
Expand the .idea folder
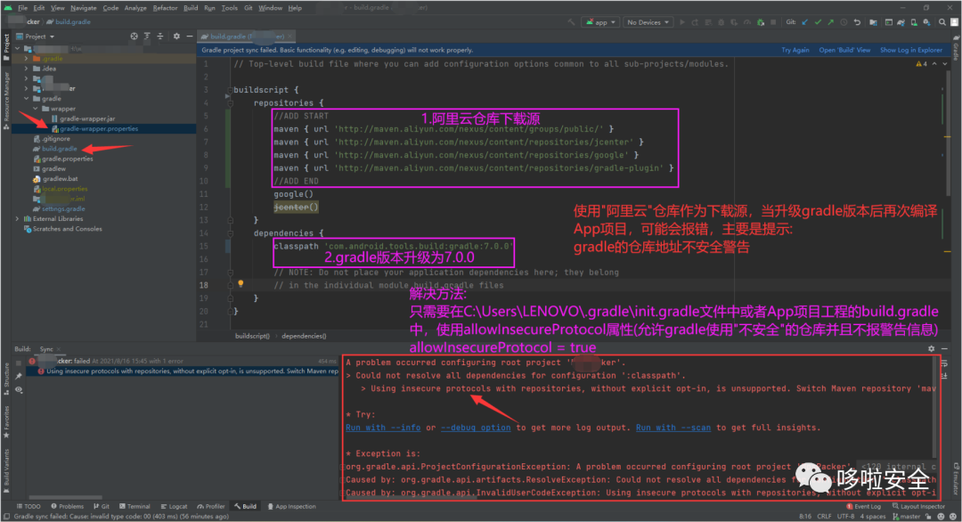coord(27,69)
